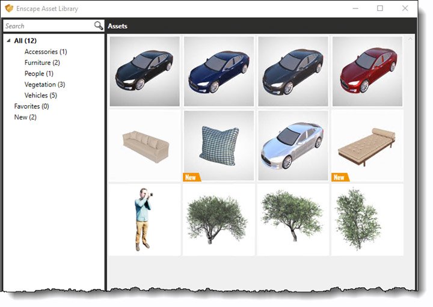
Task: Select the Accessories (1) category
Action: tap(46, 52)
